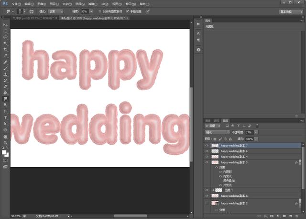Select the Zoom tool
Image resolution: width=306 pixels, height=219 pixels.
coord(5,142)
